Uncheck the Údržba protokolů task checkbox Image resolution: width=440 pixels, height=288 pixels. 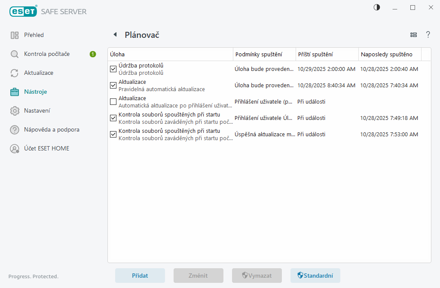113,69
